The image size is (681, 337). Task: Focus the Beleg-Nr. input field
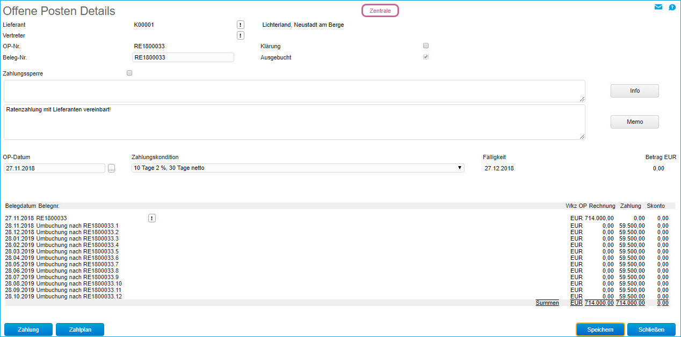click(x=183, y=57)
